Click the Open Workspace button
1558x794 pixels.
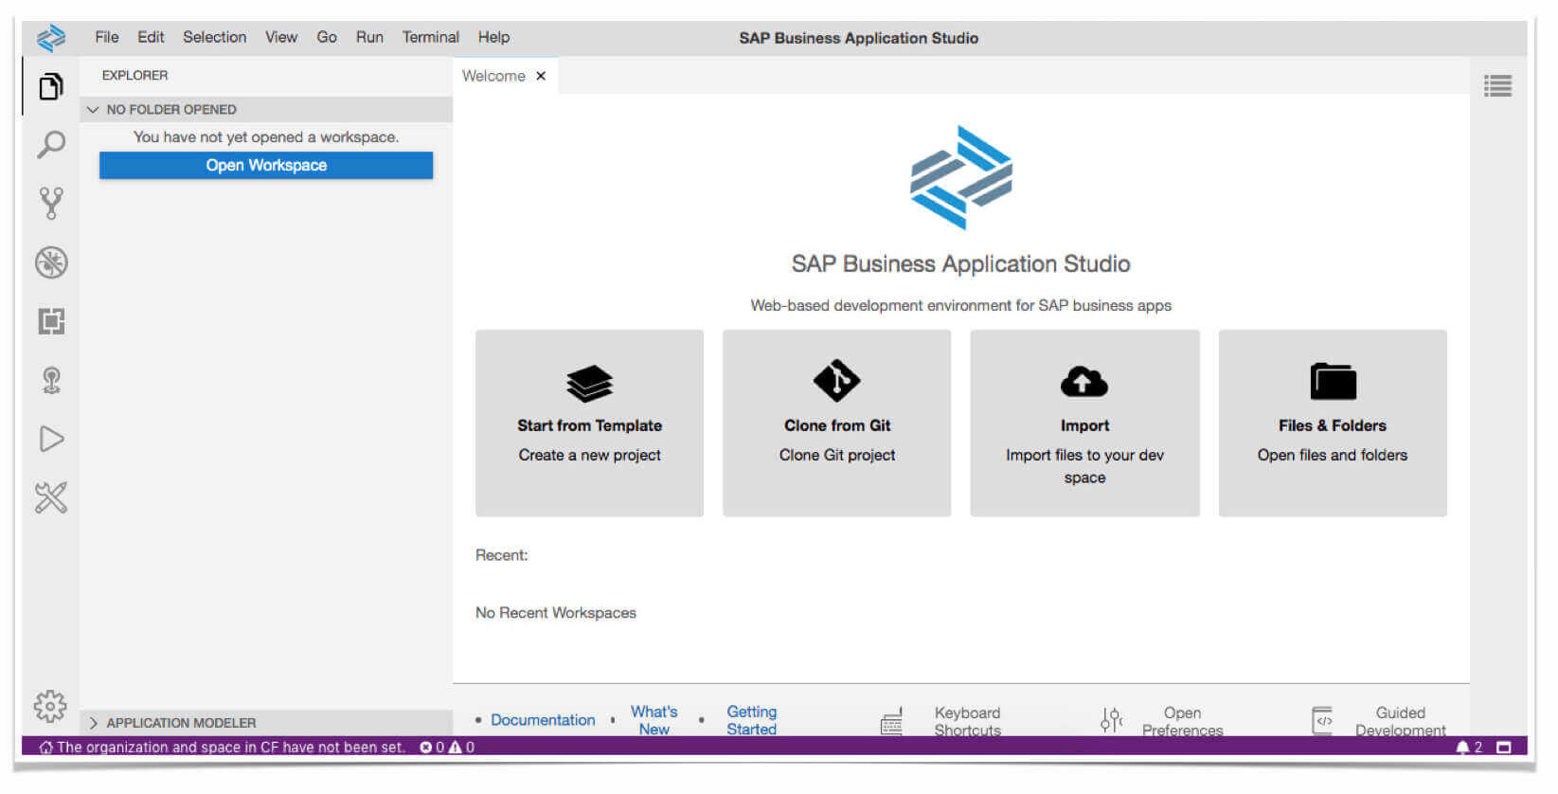click(266, 165)
